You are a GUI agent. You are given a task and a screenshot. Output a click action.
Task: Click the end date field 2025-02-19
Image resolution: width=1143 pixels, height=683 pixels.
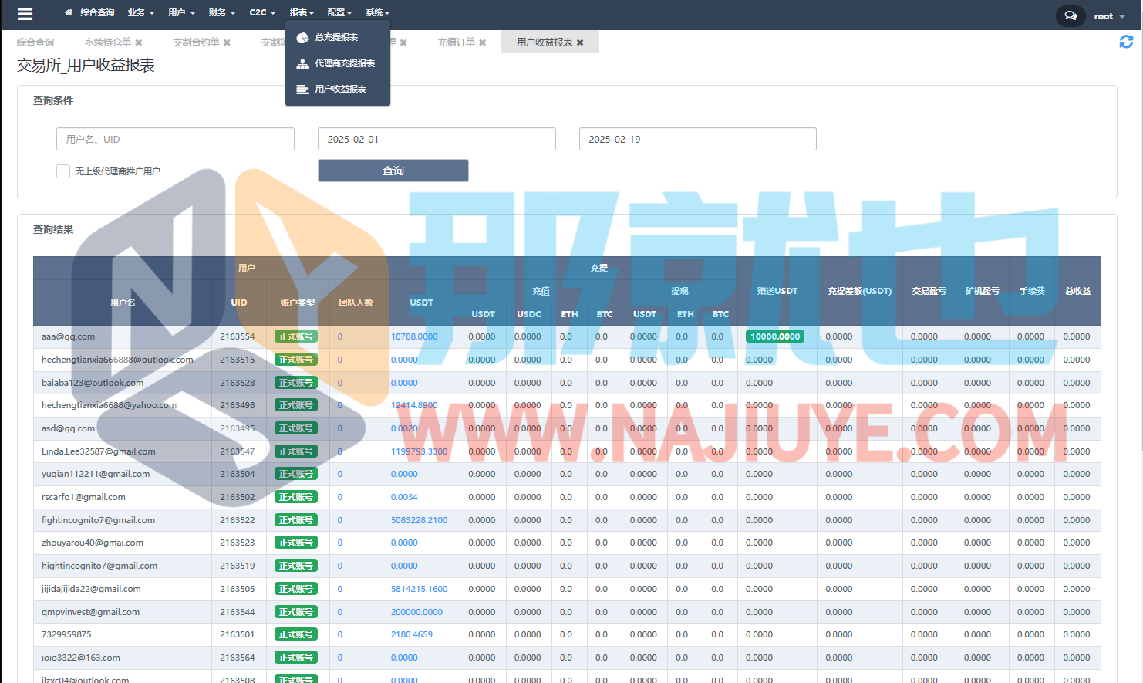(x=697, y=140)
